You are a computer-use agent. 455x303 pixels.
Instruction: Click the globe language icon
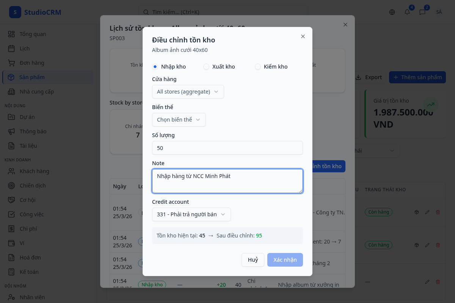(392, 12)
